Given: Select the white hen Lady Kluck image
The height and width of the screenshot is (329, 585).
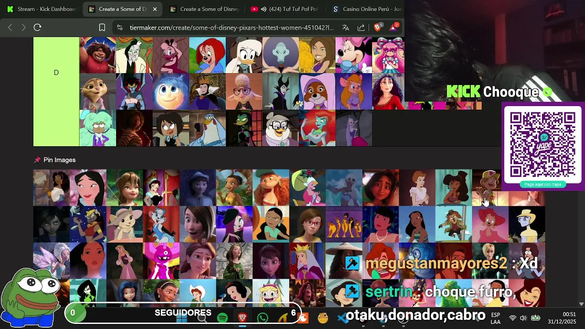Looking at the screenshot, I should [x=207, y=128].
